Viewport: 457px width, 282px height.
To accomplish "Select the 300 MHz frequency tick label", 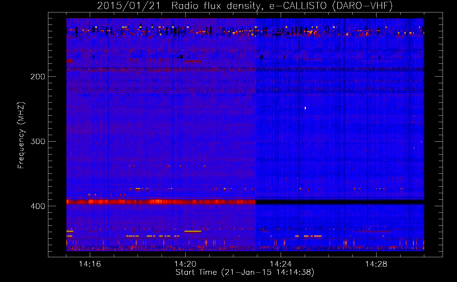I will 38,141.
